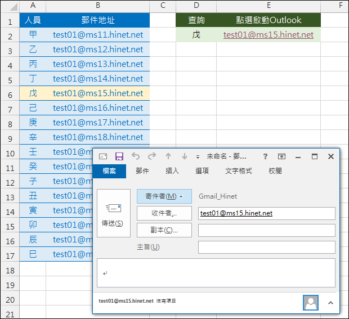Click the test01@ms15.hinet.net hyperlink in cell E2
This screenshot has height=319, width=349.
269,35
